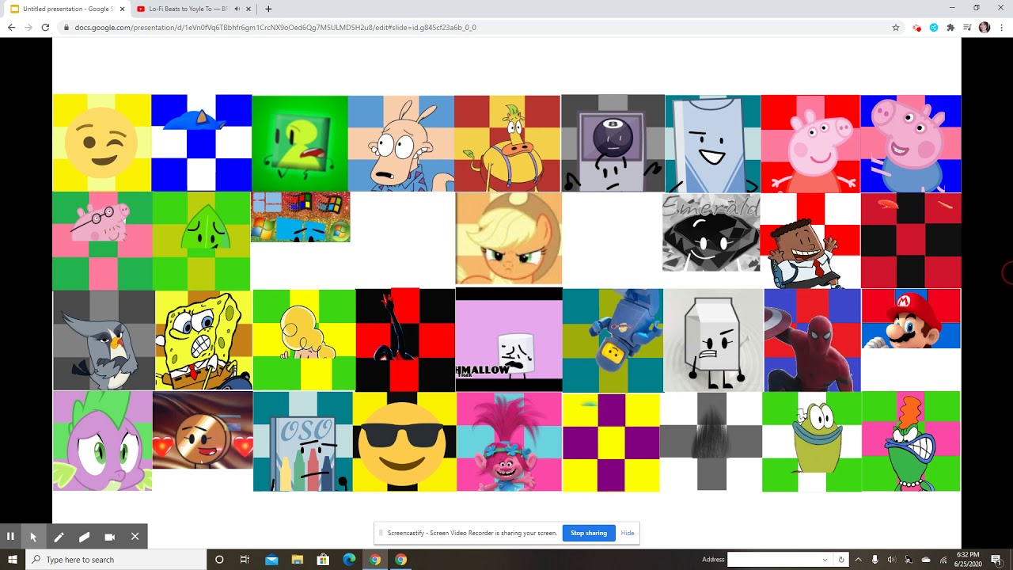Open the Chrome profile avatar

click(x=985, y=27)
